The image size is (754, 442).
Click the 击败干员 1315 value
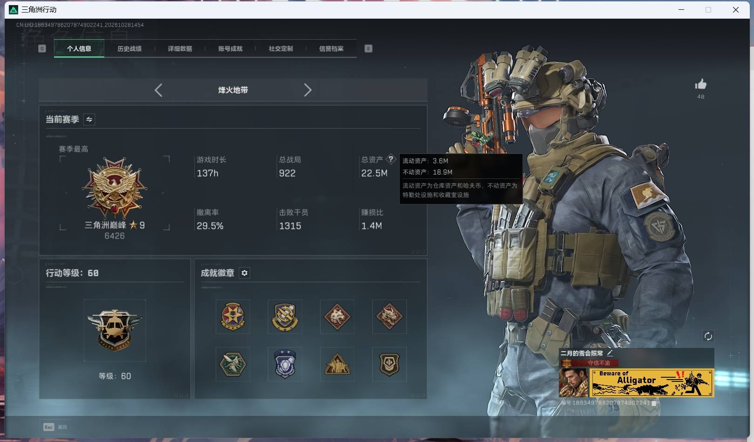tap(290, 226)
